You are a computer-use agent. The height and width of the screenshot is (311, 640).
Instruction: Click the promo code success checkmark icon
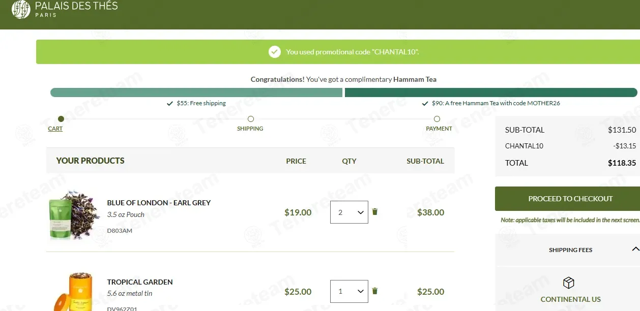[275, 52]
